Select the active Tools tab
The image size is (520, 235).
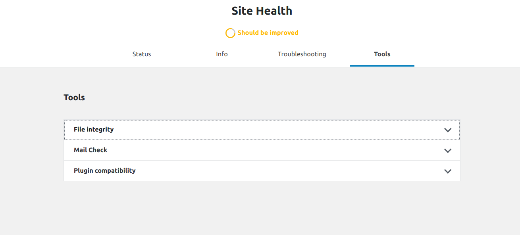(382, 54)
